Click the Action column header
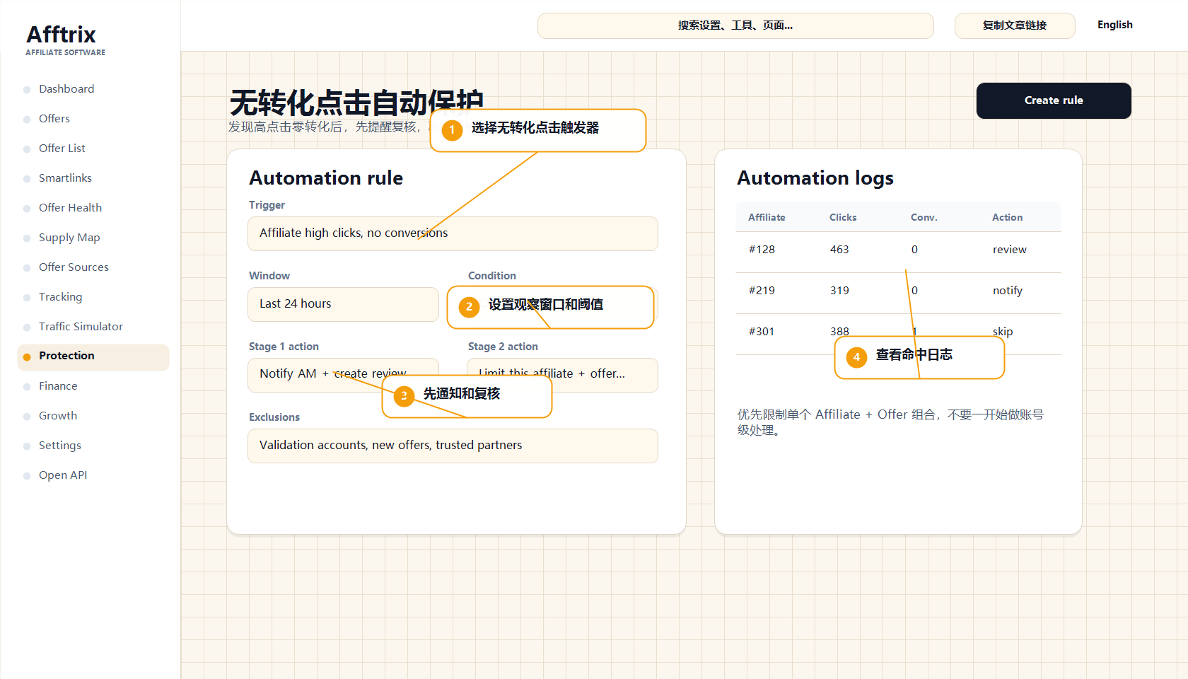Viewport: 1188px width, 679px height. coord(1007,217)
